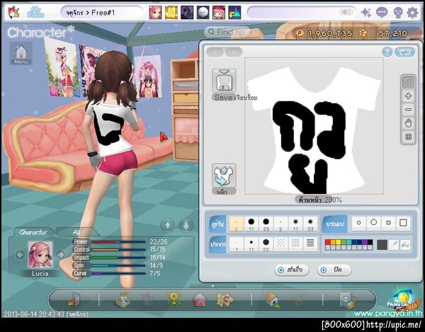Select soft brush size 11
425x332 pixels.
[x=295, y=224]
